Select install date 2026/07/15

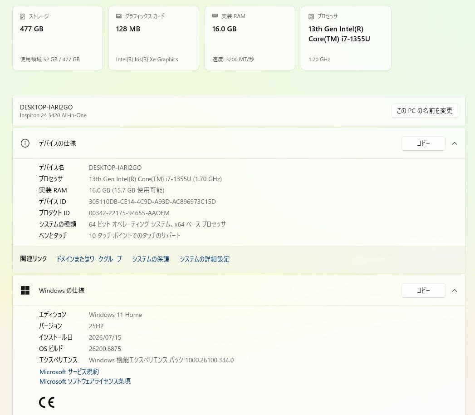[x=105, y=337]
